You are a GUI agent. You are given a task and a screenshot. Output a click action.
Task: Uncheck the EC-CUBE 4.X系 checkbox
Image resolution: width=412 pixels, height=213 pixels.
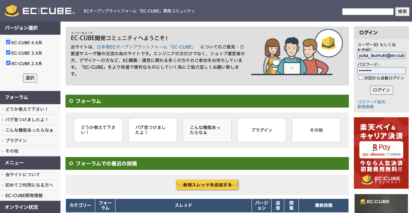pyautogui.click(x=8, y=42)
